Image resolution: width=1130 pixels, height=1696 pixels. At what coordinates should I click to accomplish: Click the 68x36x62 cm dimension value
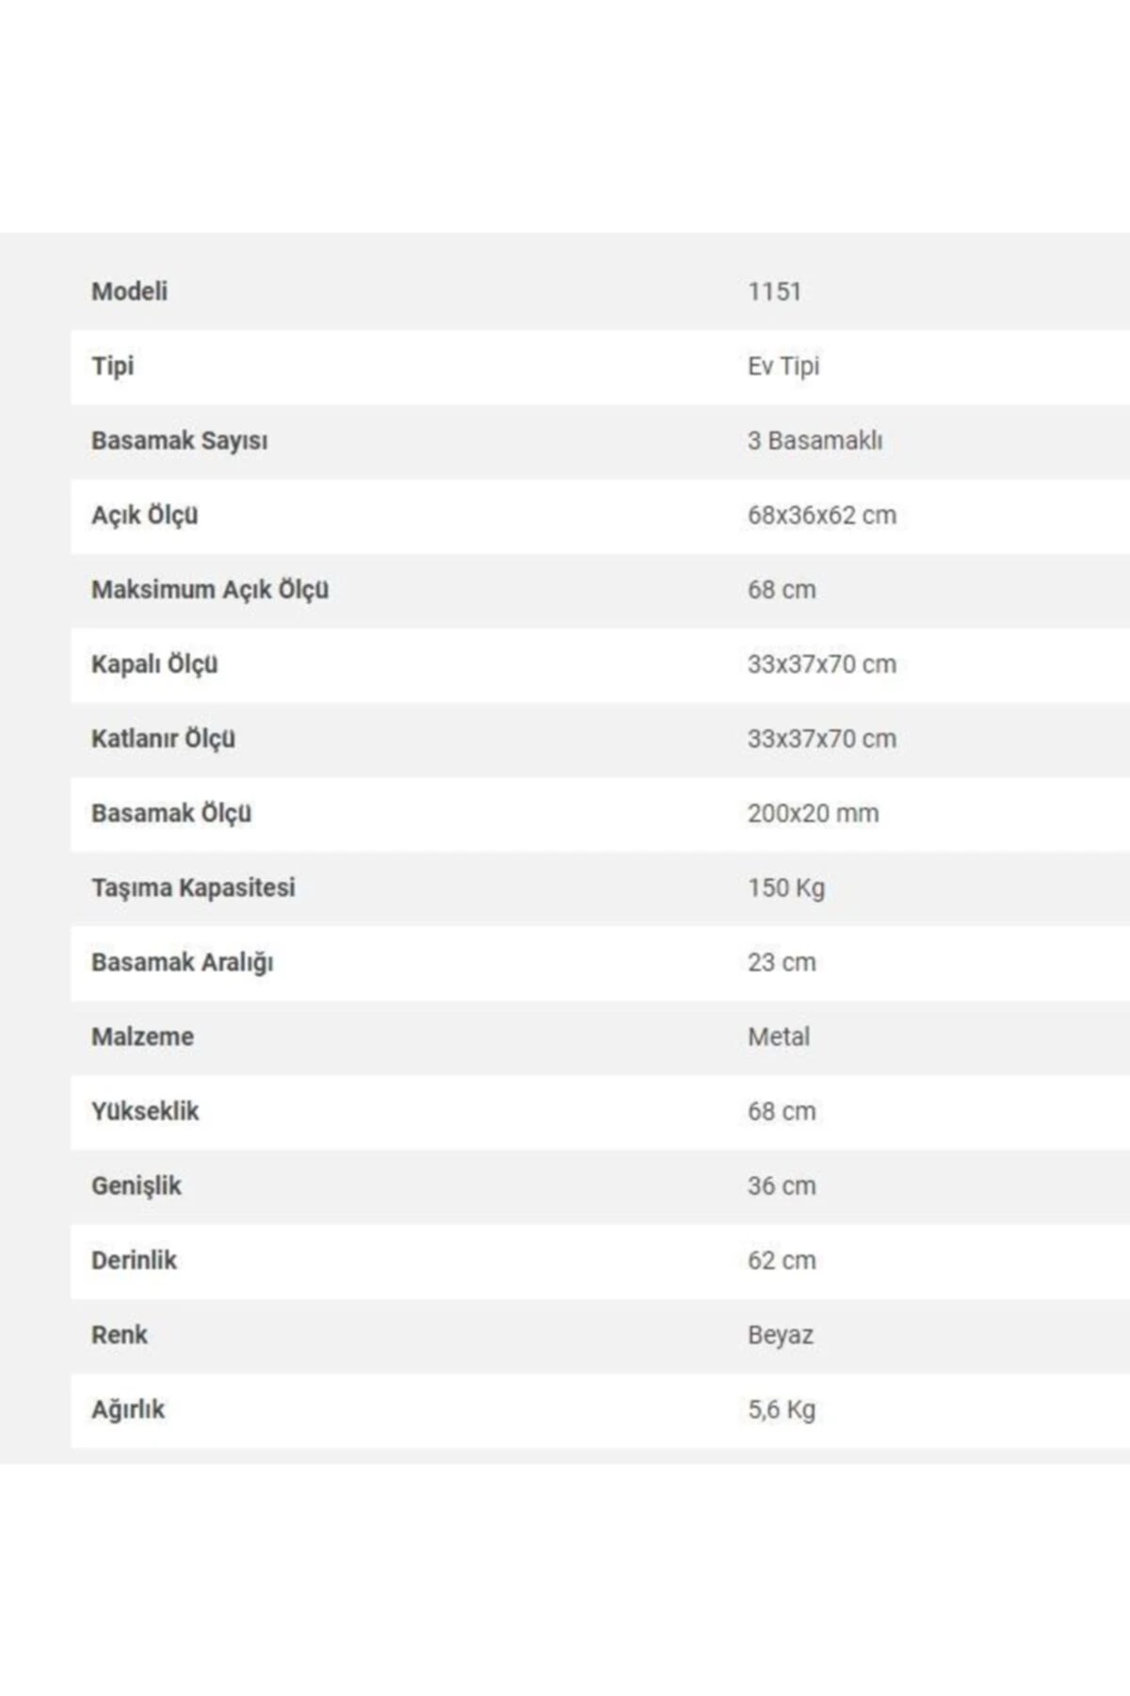pos(821,515)
